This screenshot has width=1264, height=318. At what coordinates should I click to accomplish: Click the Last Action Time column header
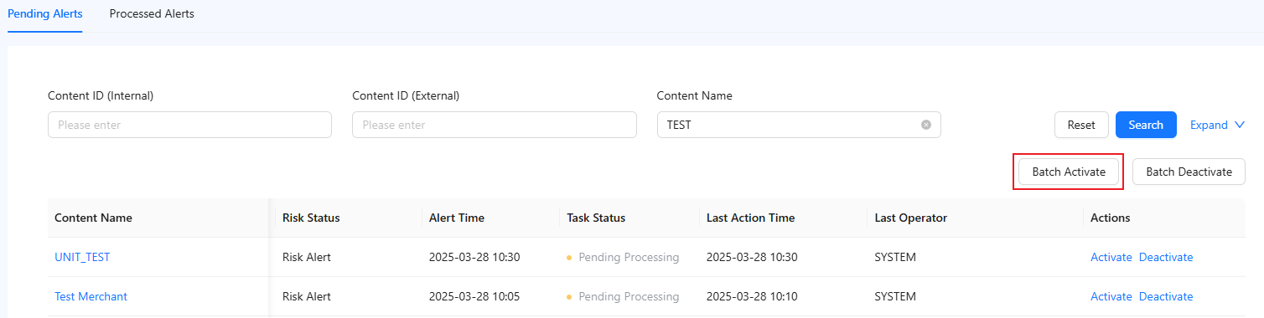click(750, 218)
